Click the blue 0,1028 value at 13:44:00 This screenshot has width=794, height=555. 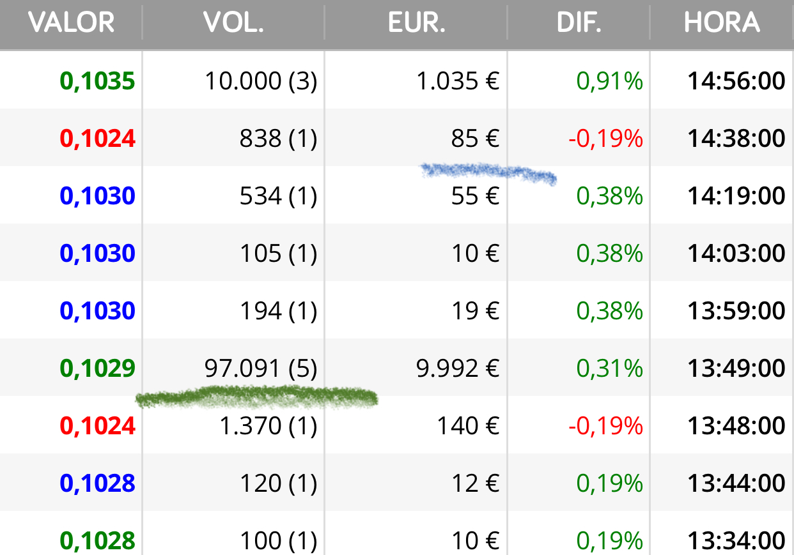point(98,483)
